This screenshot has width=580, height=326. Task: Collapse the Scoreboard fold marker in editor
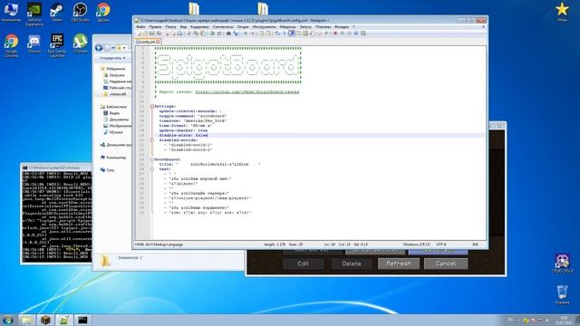point(151,159)
